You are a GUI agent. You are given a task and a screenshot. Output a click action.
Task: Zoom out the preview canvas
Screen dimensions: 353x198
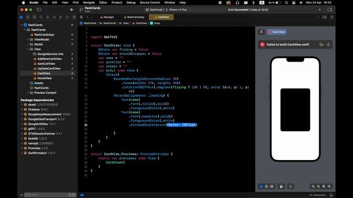point(313,186)
